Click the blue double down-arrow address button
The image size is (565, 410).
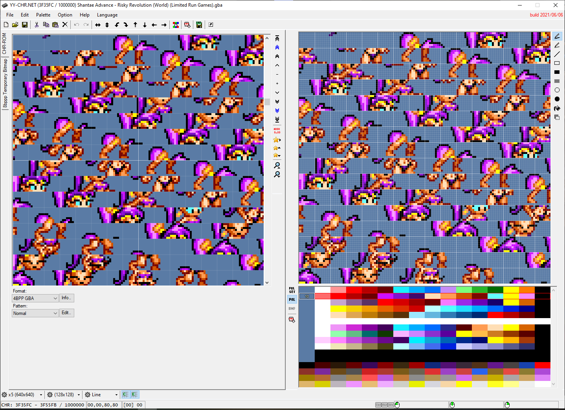277,110
